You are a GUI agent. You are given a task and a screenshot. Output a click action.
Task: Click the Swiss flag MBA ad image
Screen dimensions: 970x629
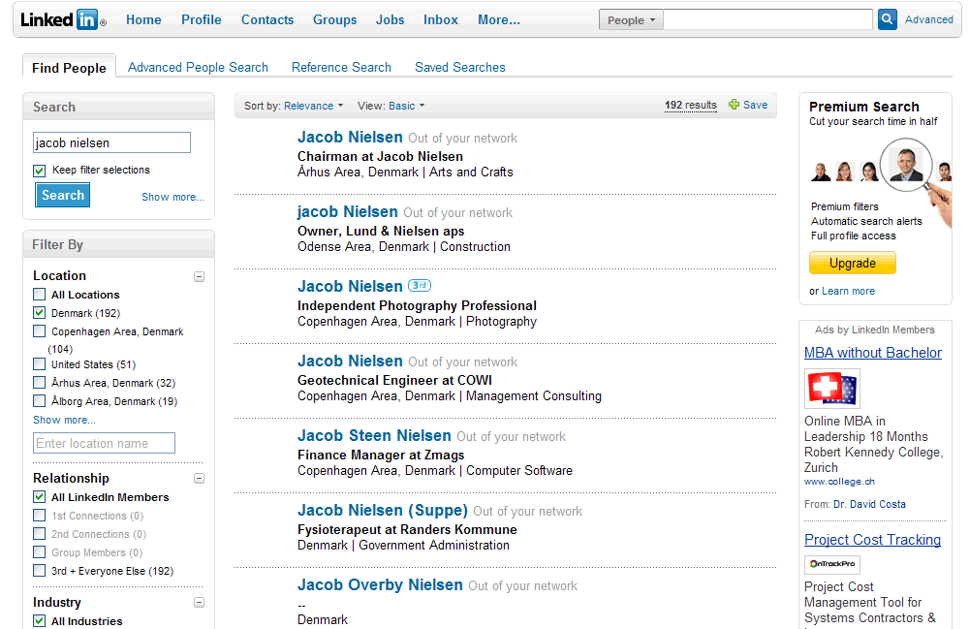[x=831, y=389]
